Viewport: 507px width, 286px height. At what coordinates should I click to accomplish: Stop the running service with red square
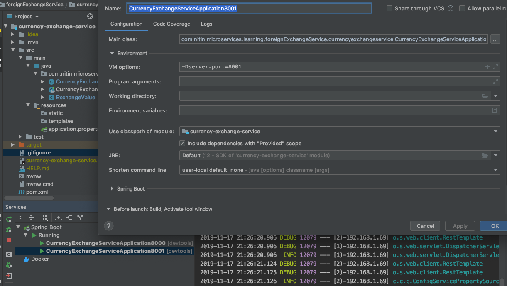(x=9, y=240)
